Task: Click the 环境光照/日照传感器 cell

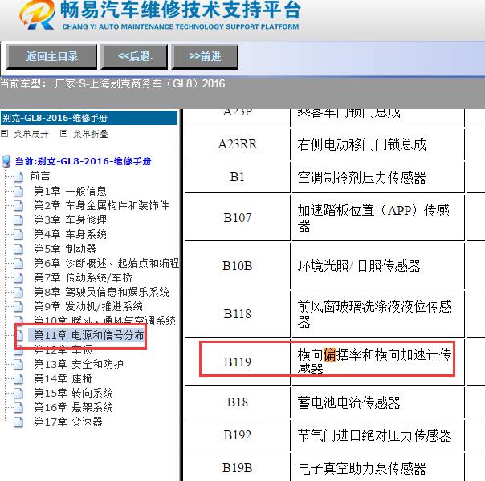Action: (378, 266)
